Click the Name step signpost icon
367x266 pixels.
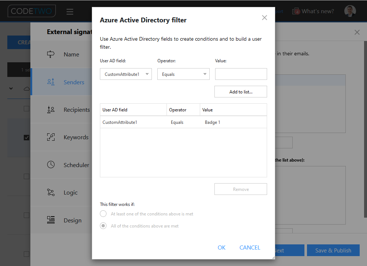pos(51,54)
